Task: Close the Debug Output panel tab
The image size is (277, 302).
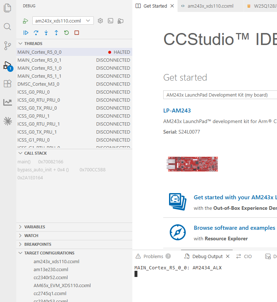Action: tap(228, 256)
